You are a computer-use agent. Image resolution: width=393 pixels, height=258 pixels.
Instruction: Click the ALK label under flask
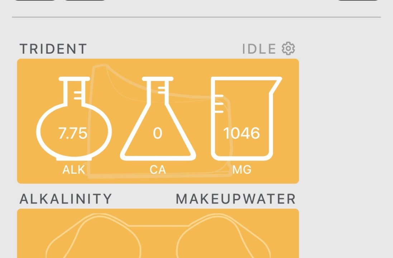click(x=74, y=169)
